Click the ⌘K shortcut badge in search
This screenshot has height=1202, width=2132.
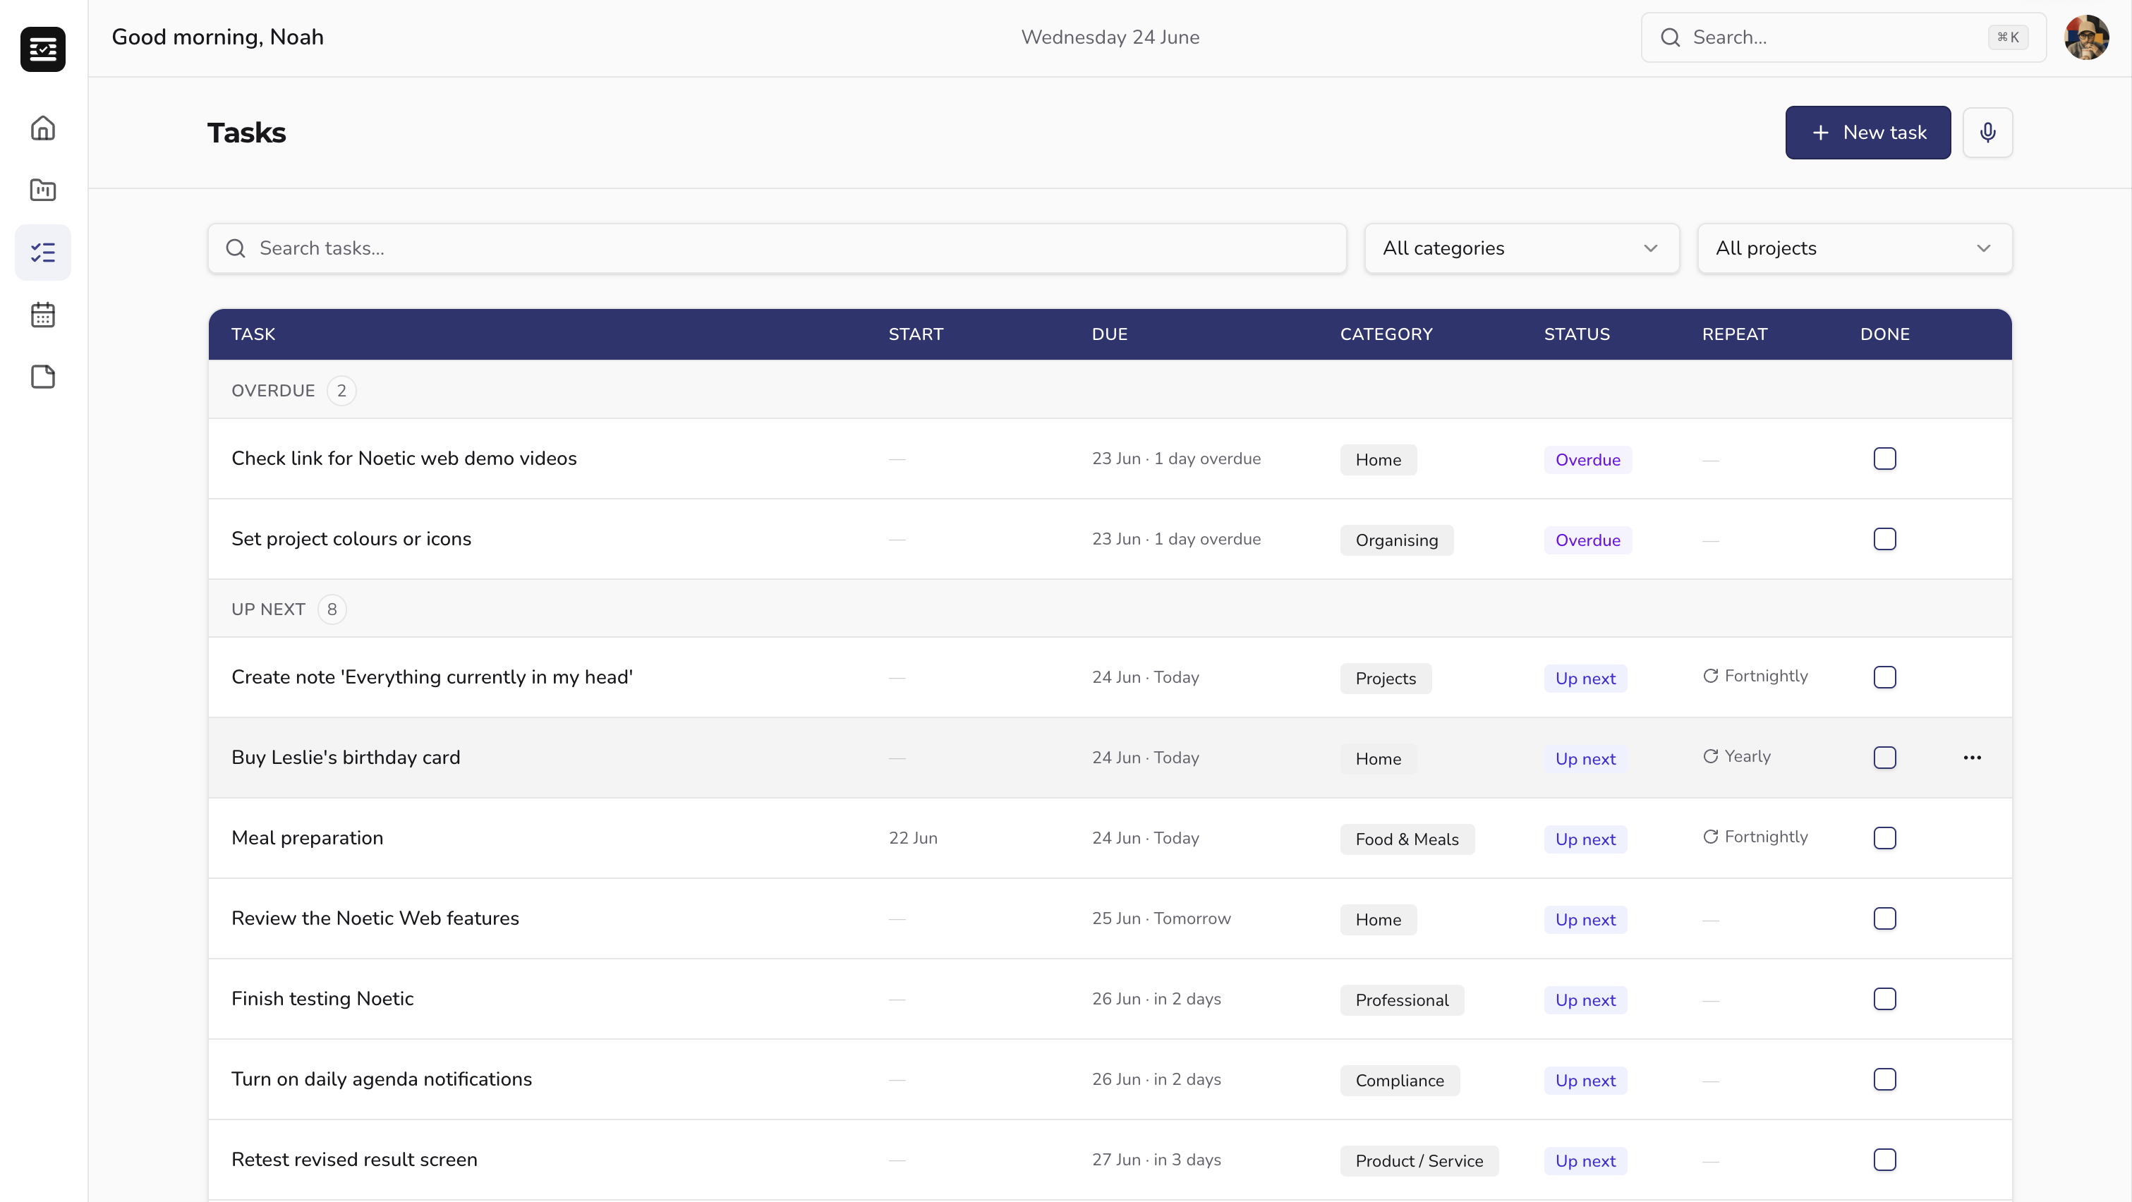click(x=2008, y=37)
